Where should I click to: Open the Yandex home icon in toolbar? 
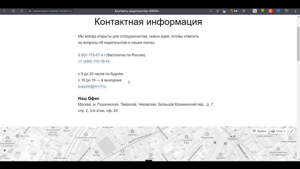13,11
